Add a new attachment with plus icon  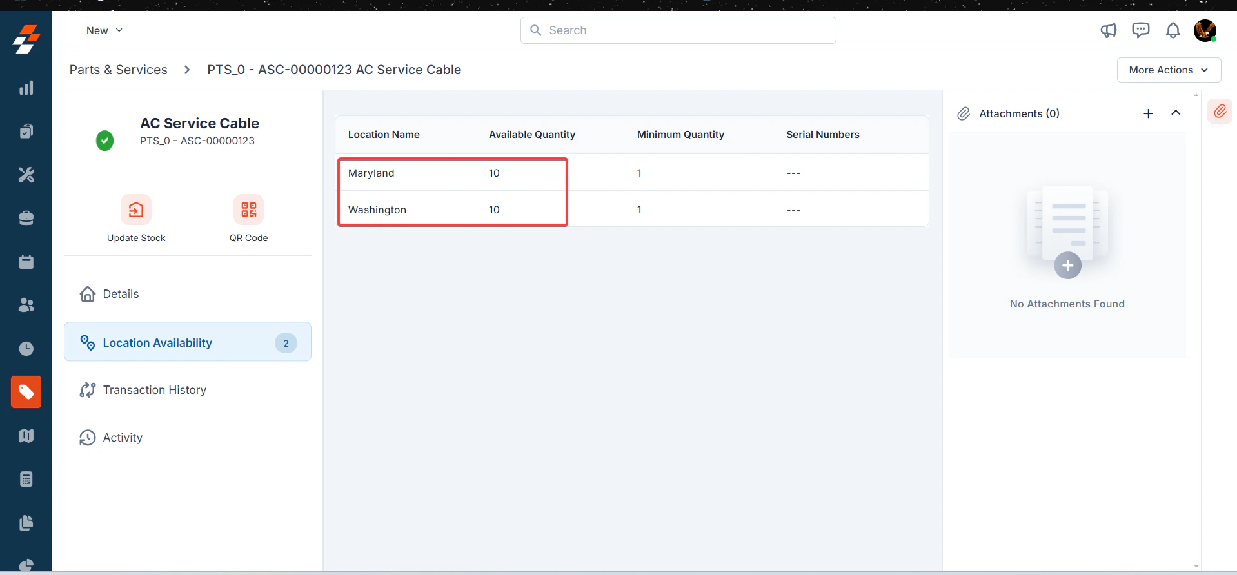[1148, 113]
